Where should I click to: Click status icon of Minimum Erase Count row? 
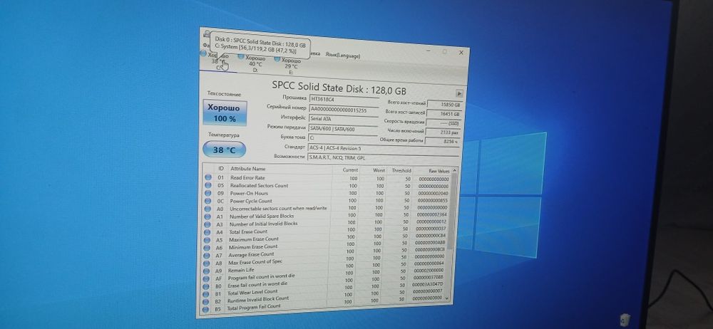[207, 248]
